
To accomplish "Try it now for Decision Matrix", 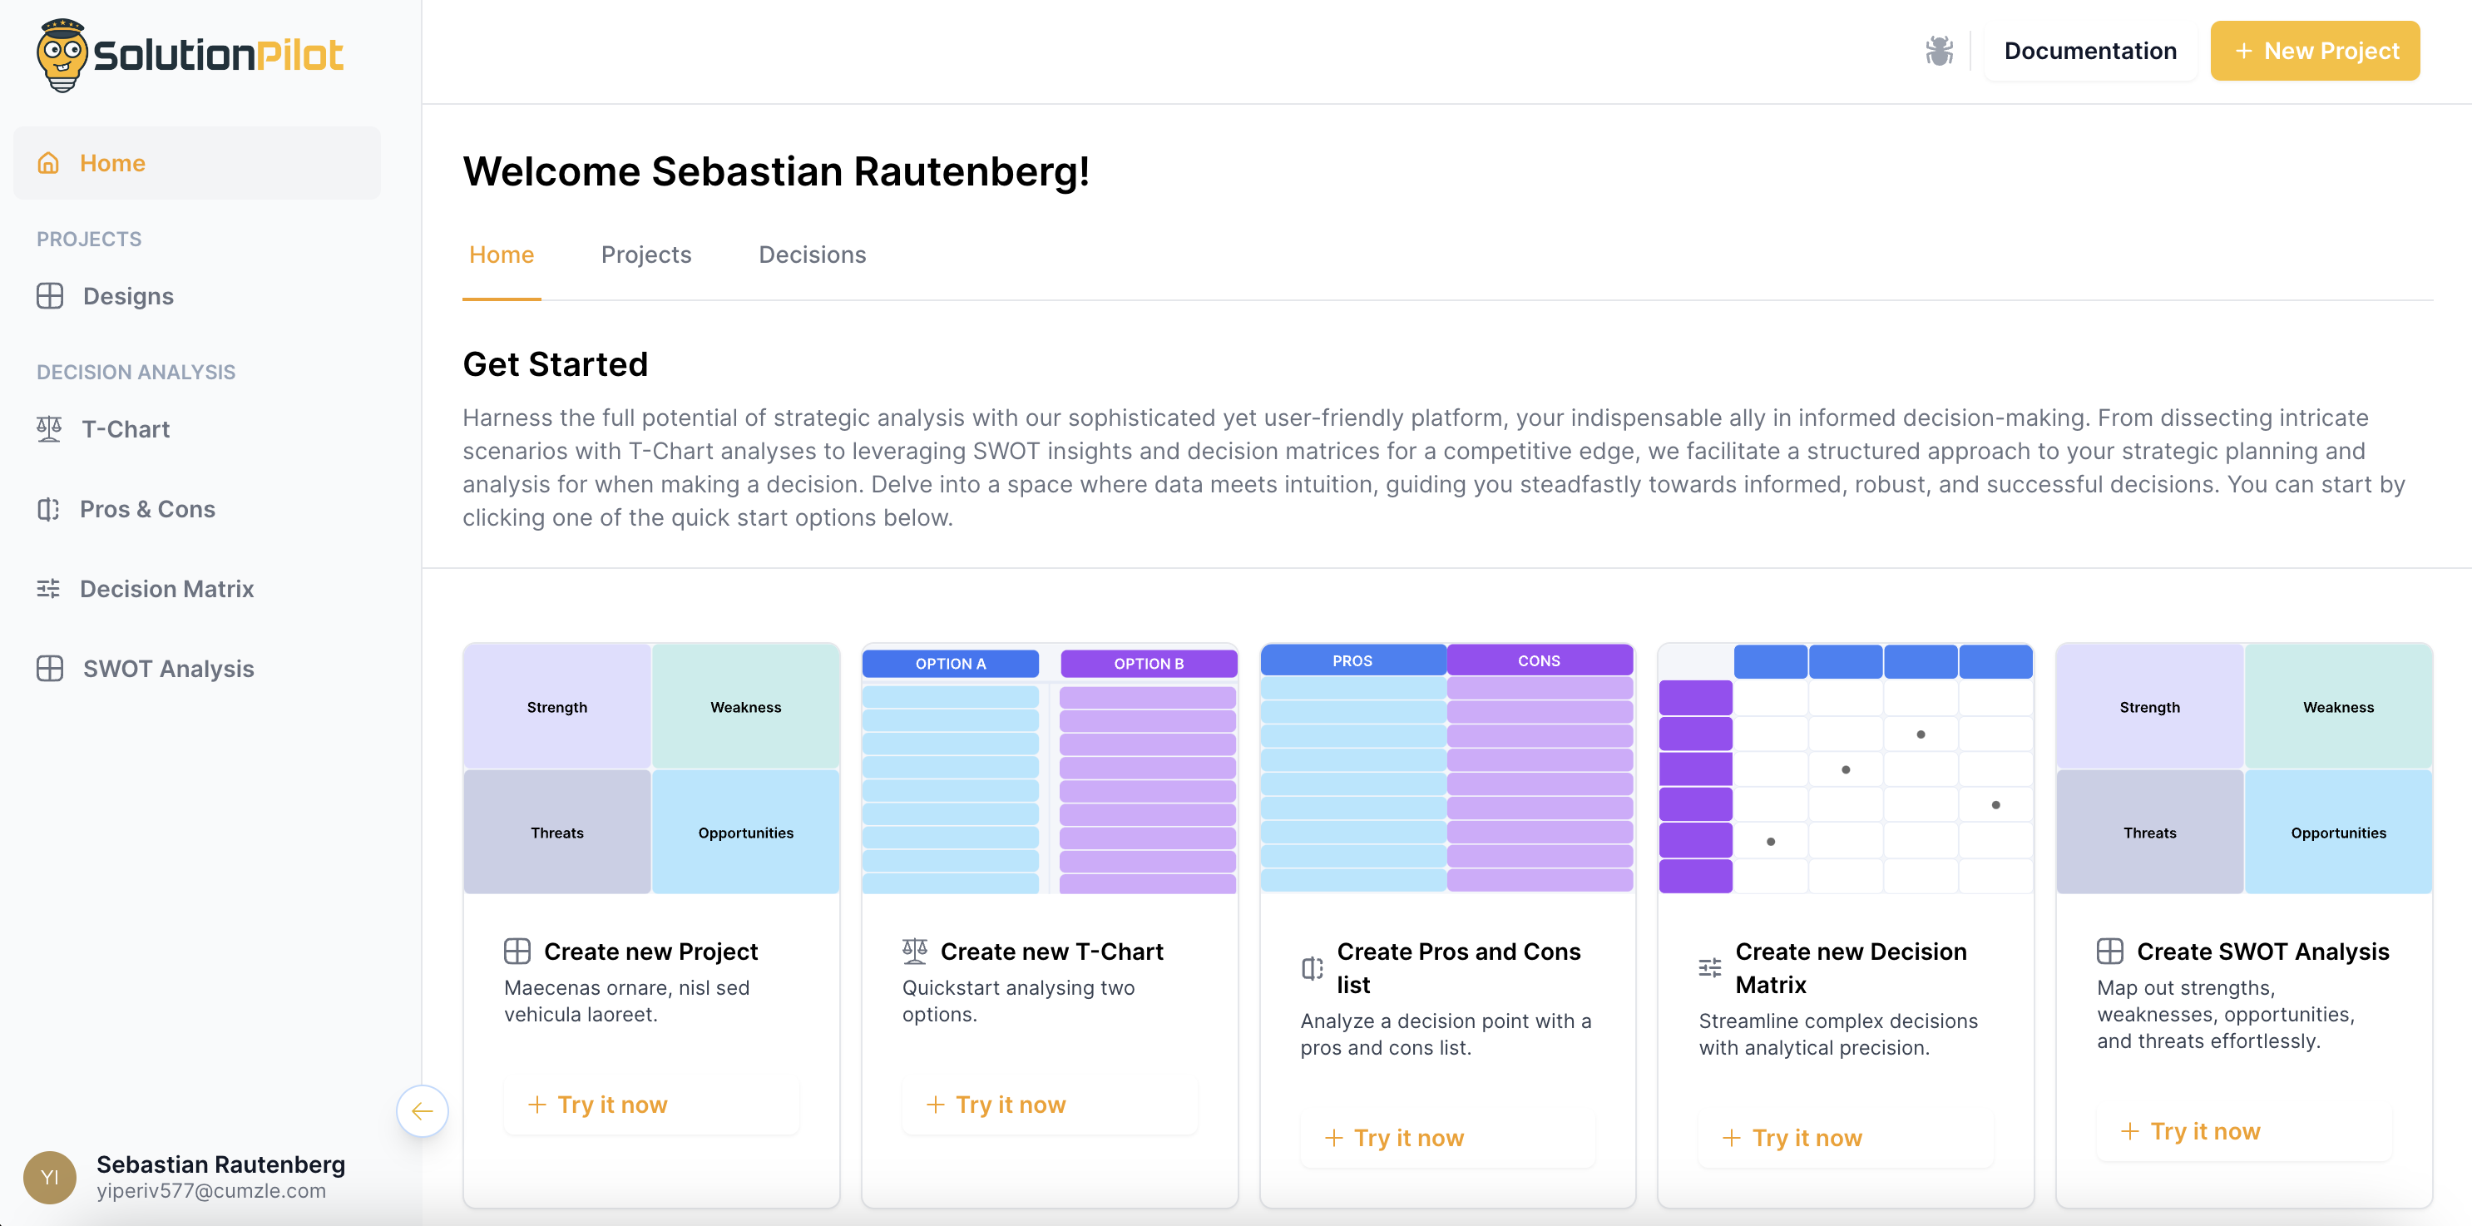I will pos(1792,1138).
